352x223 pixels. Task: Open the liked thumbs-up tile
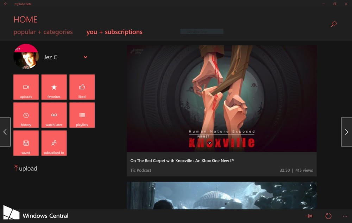tap(82, 87)
